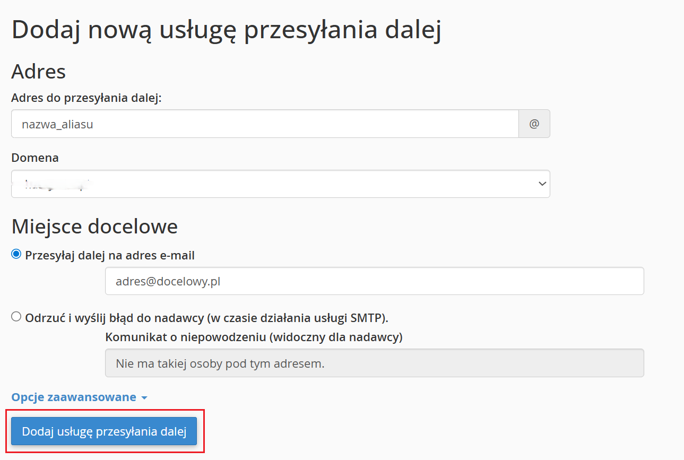The width and height of the screenshot is (684, 460).
Task: Click the caret beside Opcje zaawansowane
Action: coord(144,398)
